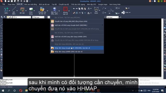The width and height of the screenshot is (166, 93).
Task: Click the Điểm (points) tool icon
Action: (6, 10)
